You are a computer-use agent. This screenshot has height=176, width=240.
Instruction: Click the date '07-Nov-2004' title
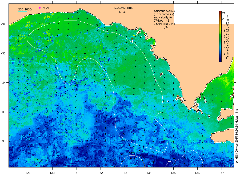tap(123, 8)
